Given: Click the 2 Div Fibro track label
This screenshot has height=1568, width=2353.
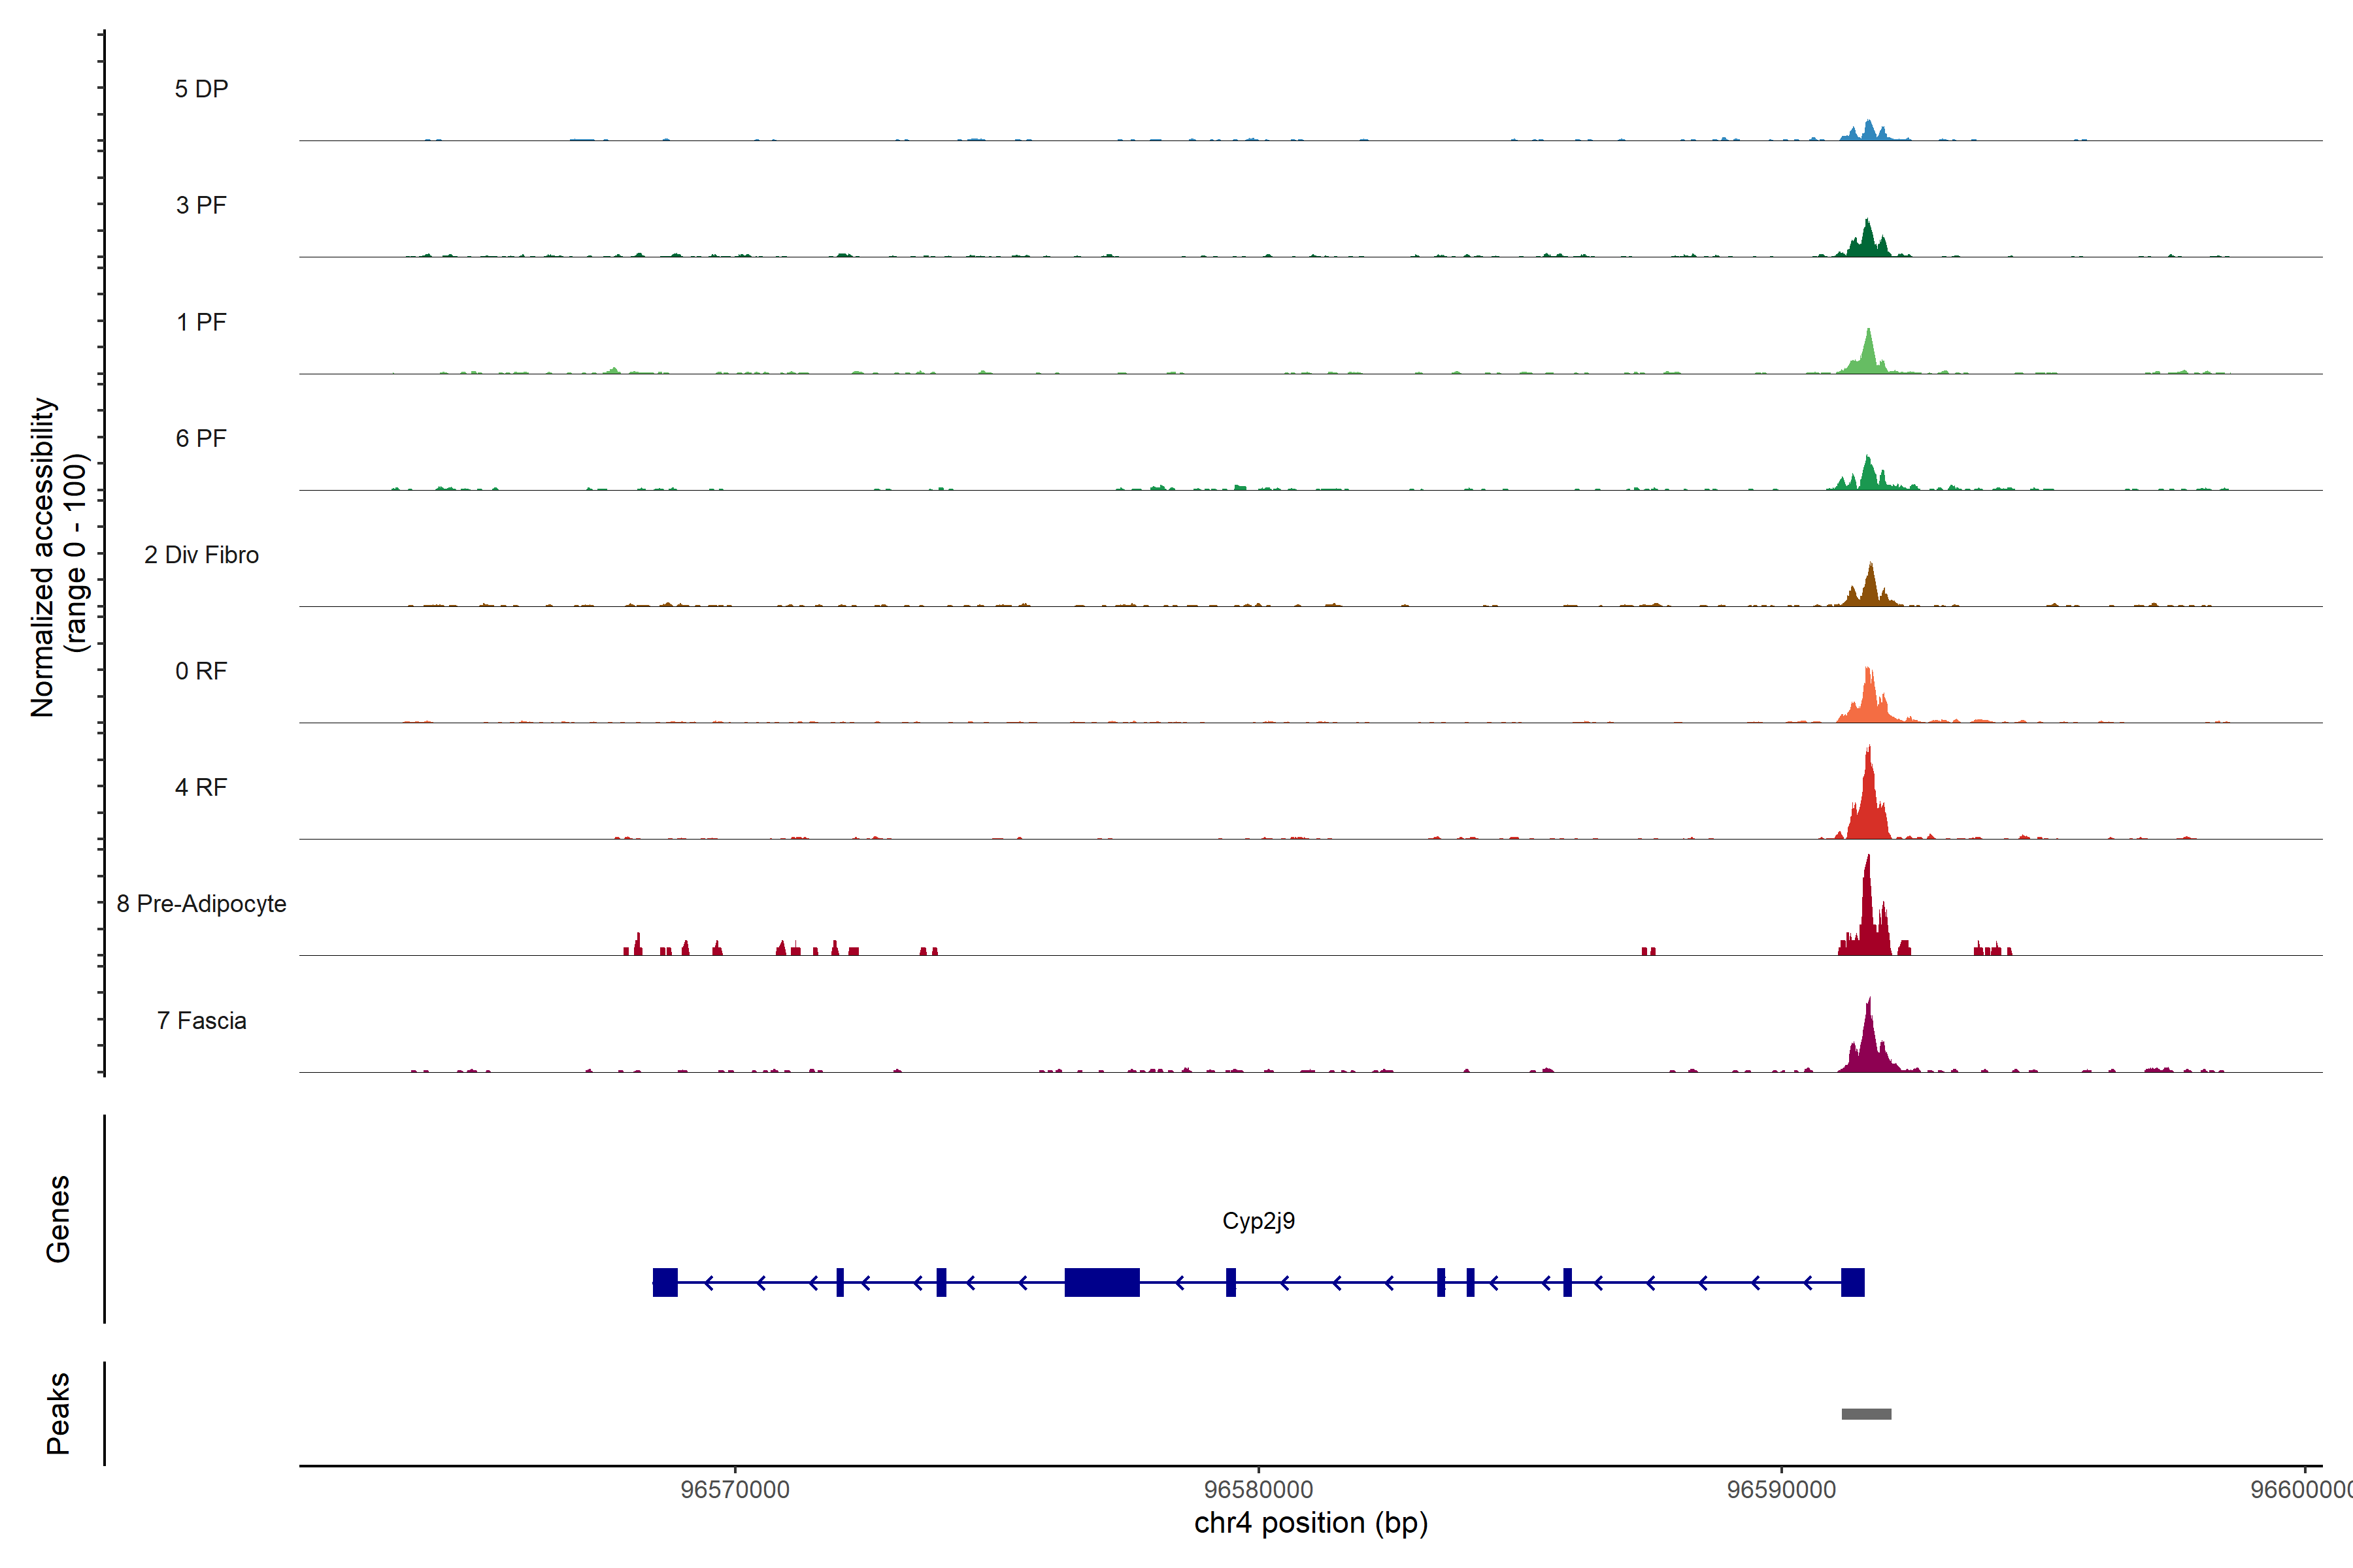Looking at the screenshot, I should [201, 555].
